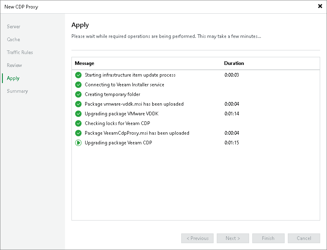Click duration 0:00:04 of VeeamCdpProxy.msi row
Screen dimensions: 327x250
click(x=232, y=133)
